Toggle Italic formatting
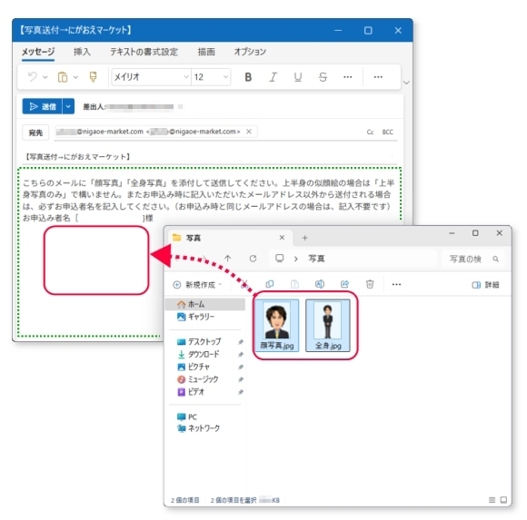The height and width of the screenshot is (520, 527). [x=273, y=77]
